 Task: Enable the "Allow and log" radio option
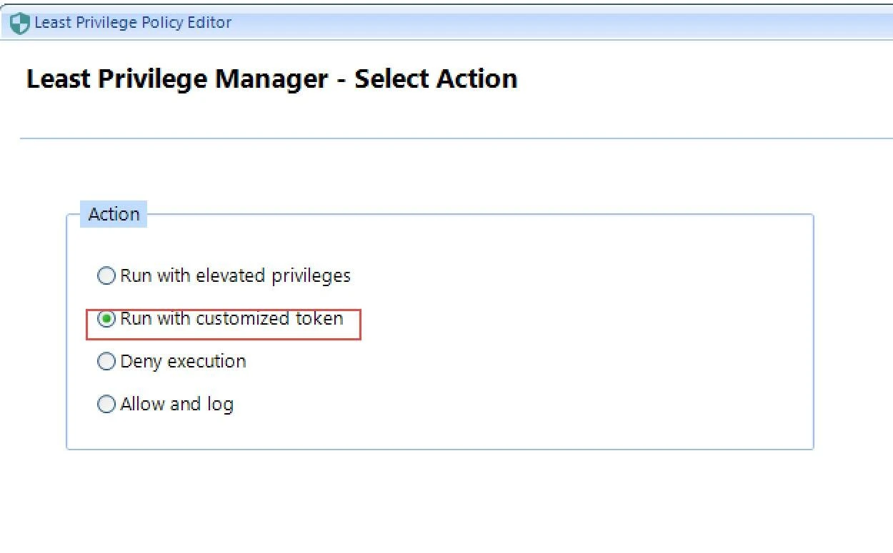(x=106, y=405)
